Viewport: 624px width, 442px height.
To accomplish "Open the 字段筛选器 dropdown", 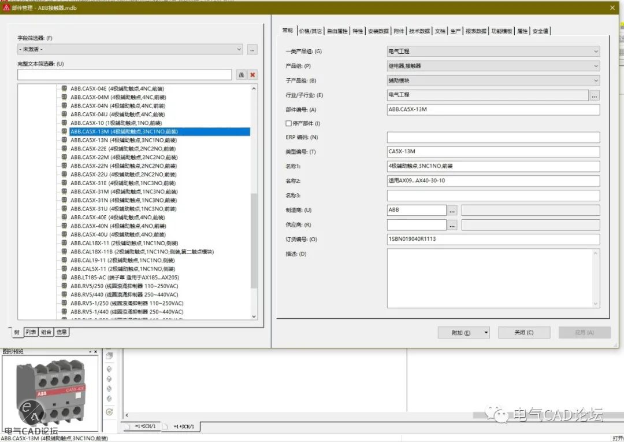I will click(239, 49).
